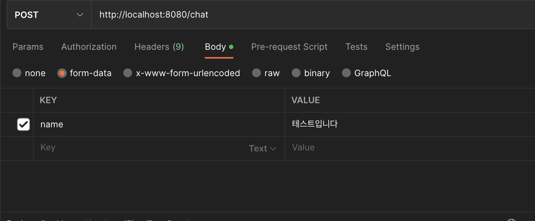
Task: Uncheck the name row checkbox
Action: 23,124
